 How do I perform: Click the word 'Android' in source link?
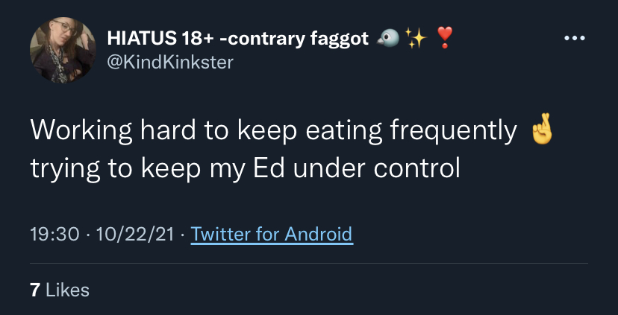(x=318, y=235)
